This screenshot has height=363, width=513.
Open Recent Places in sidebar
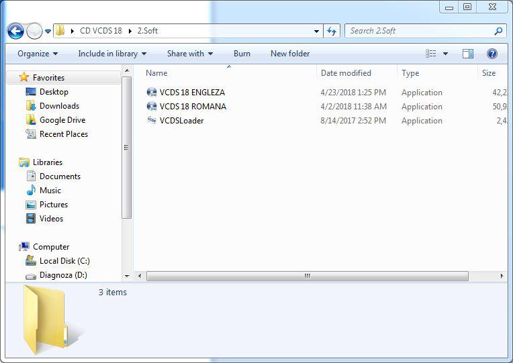(64, 134)
